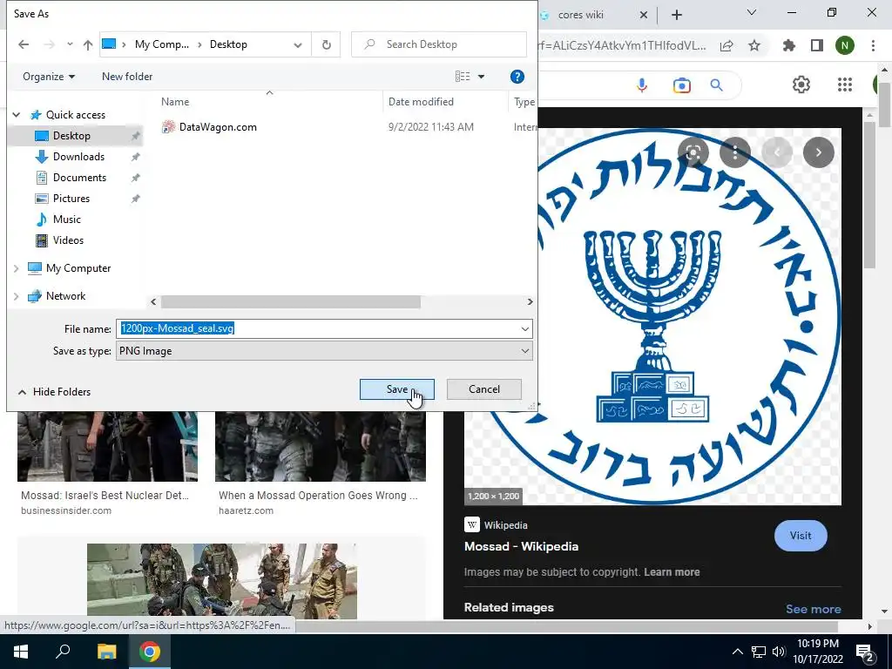Screen dimensions: 892x669
Task: Visit the Mossad Wikipedia page
Action: 801,536
